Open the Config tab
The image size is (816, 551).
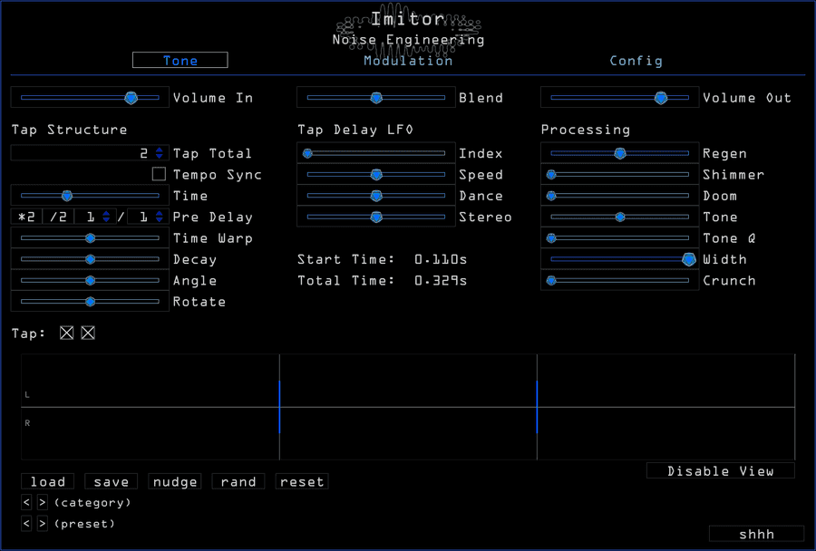pos(636,61)
